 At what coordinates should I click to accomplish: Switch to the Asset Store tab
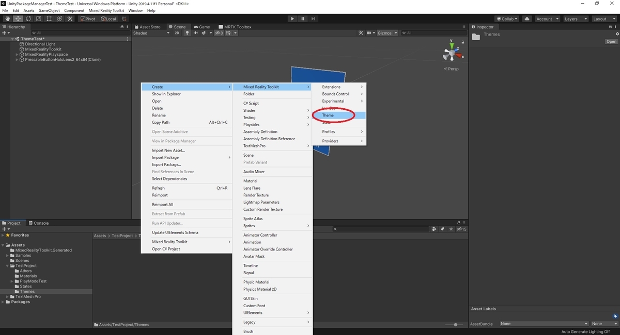pyautogui.click(x=147, y=27)
